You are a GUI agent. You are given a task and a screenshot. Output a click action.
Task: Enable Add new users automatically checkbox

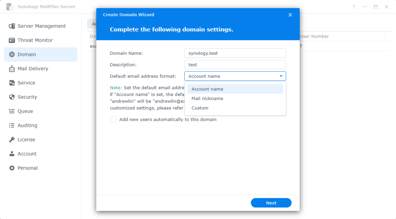pos(113,119)
